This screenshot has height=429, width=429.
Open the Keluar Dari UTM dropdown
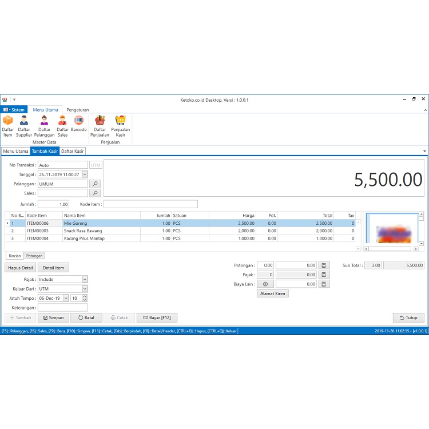pyautogui.click(x=85, y=289)
